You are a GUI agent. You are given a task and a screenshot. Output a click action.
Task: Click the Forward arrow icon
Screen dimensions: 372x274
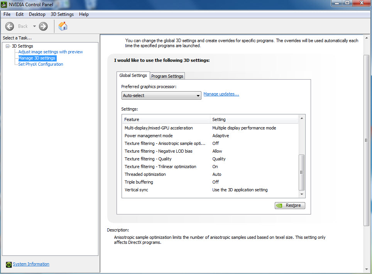point(43,26)
